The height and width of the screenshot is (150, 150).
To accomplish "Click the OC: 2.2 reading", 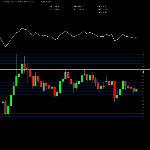I will click(x=102, y=7).
